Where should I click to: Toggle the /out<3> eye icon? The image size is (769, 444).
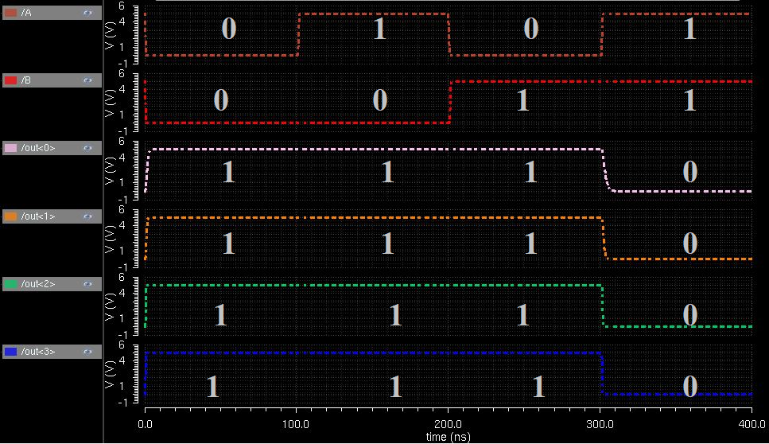[87, 352]
